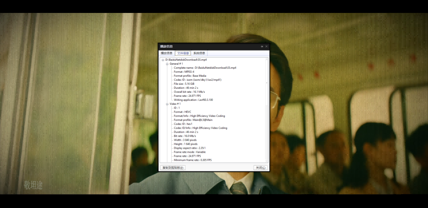Collapse the D:\BaiduNetdiskDownload\03.mp4 root node

coord(163,60)
